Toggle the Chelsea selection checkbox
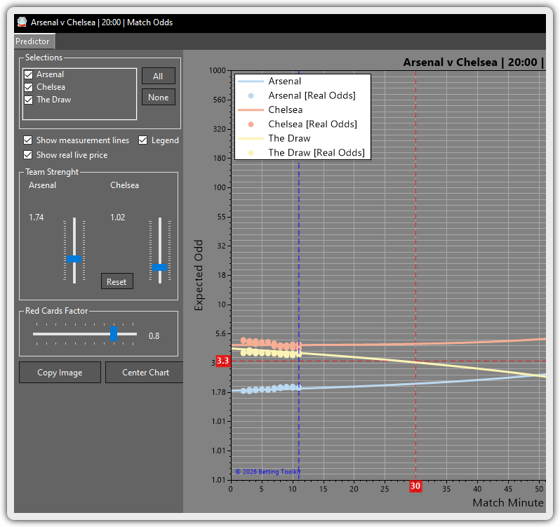This screenshot has width=560, height=527. coord(29,87)
